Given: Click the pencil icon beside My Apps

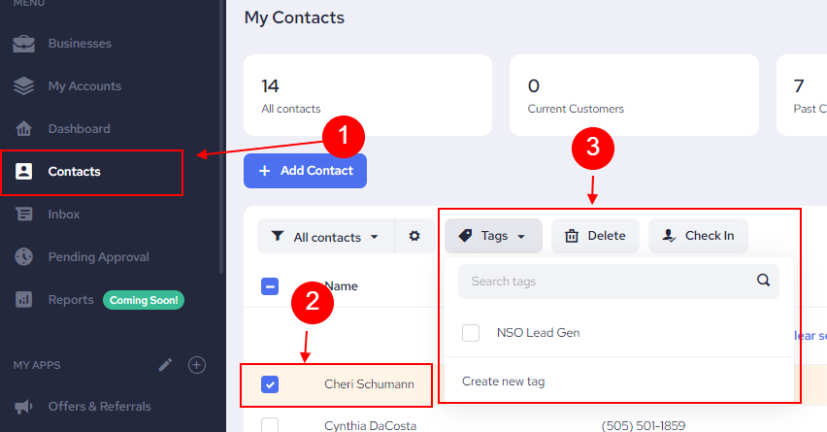Looking at the screenshot, I should [166, 365].
